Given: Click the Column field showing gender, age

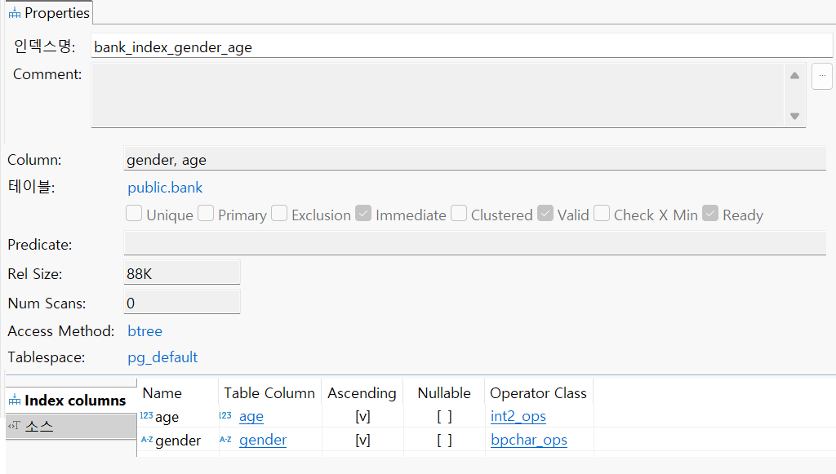Looking at the screenshot, I should pyautogui.click(x=474, y=159).
